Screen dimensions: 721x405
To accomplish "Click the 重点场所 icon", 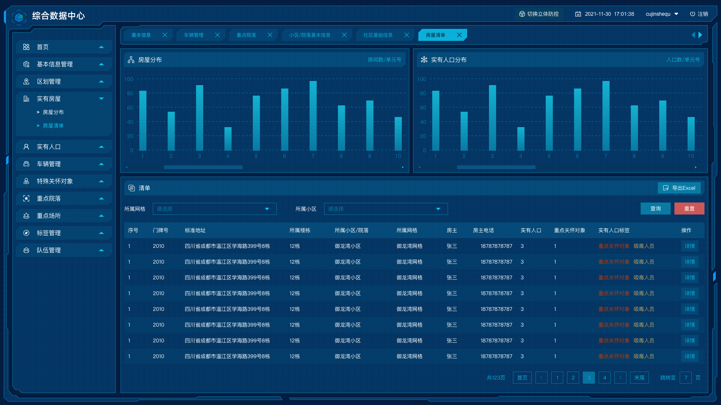I will pos(26,216).
